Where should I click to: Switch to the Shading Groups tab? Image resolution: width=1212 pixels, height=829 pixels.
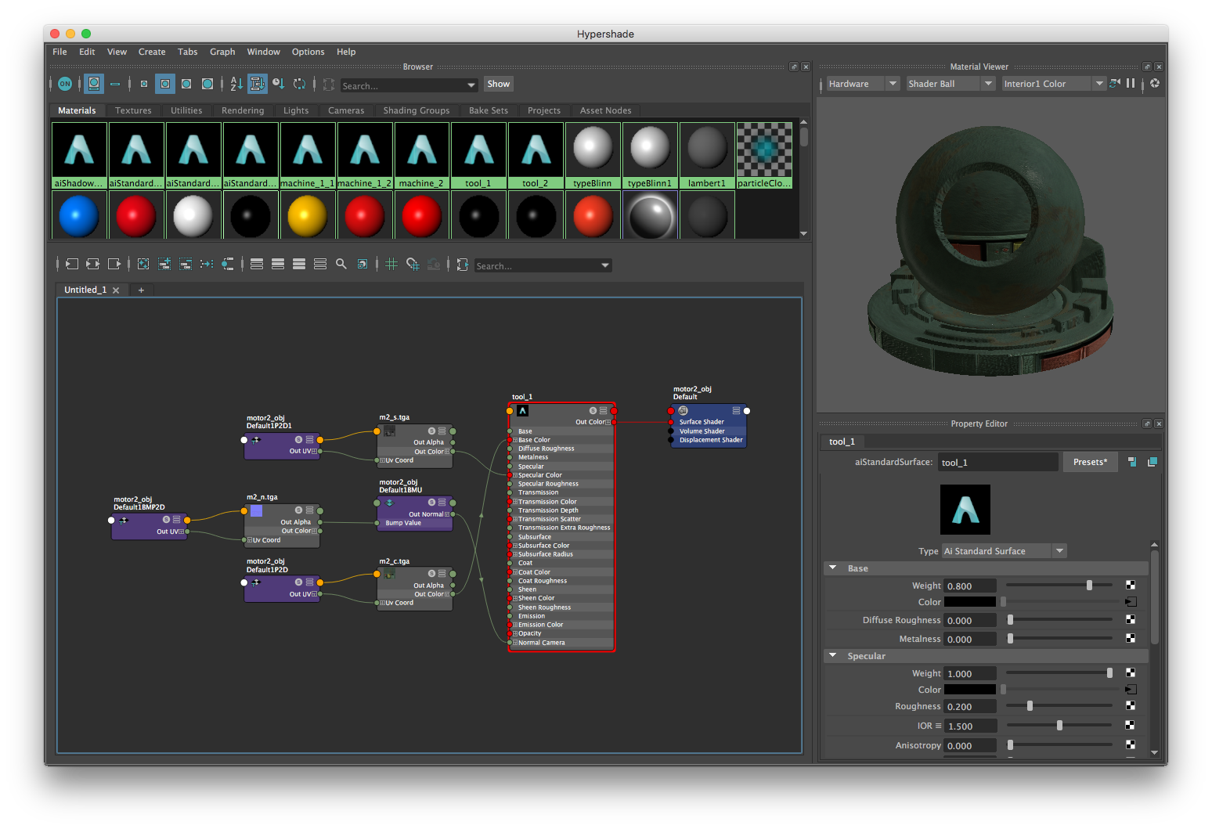pyautogui.click(x=417, y=110)
